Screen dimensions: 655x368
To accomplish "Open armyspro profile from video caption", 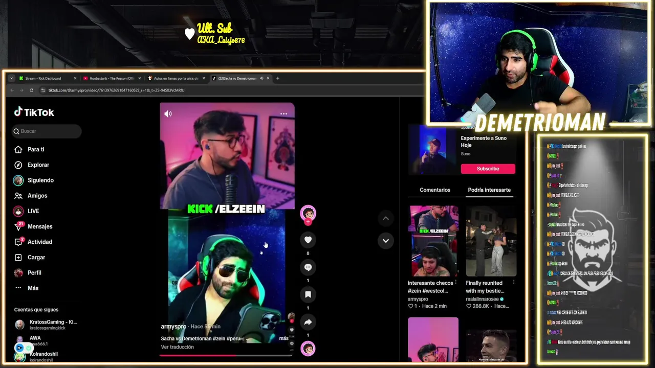I will [173, 327].
